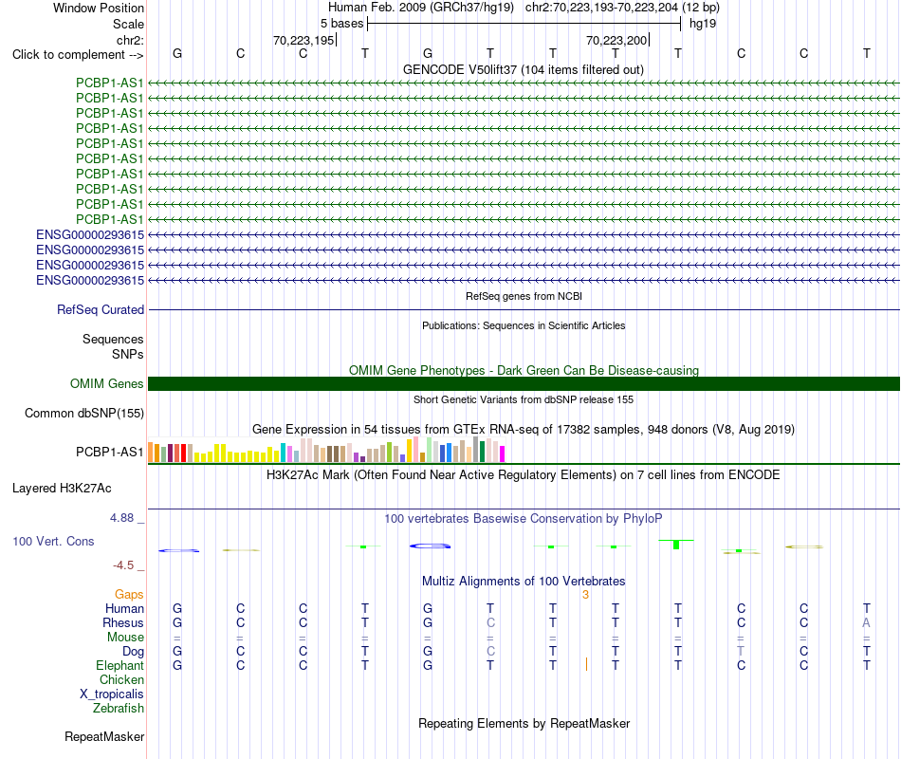Click the OMIM Gene Phenotypes track title

524,370
